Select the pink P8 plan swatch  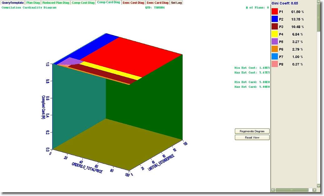(275, 64)
